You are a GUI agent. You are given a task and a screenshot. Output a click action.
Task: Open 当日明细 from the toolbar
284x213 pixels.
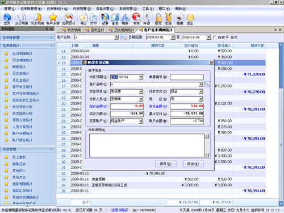pyautogui.click(x=21, y=19)
